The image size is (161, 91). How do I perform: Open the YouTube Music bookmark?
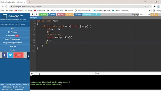click(x=83, y=11)
